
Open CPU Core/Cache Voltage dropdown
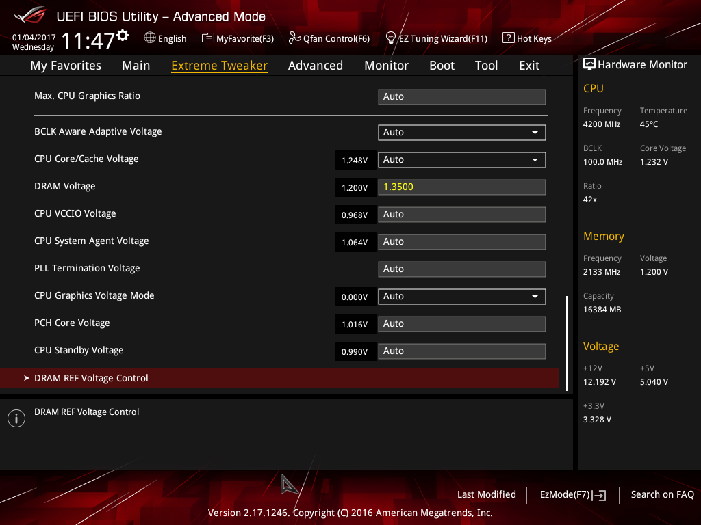click(462, 160)
